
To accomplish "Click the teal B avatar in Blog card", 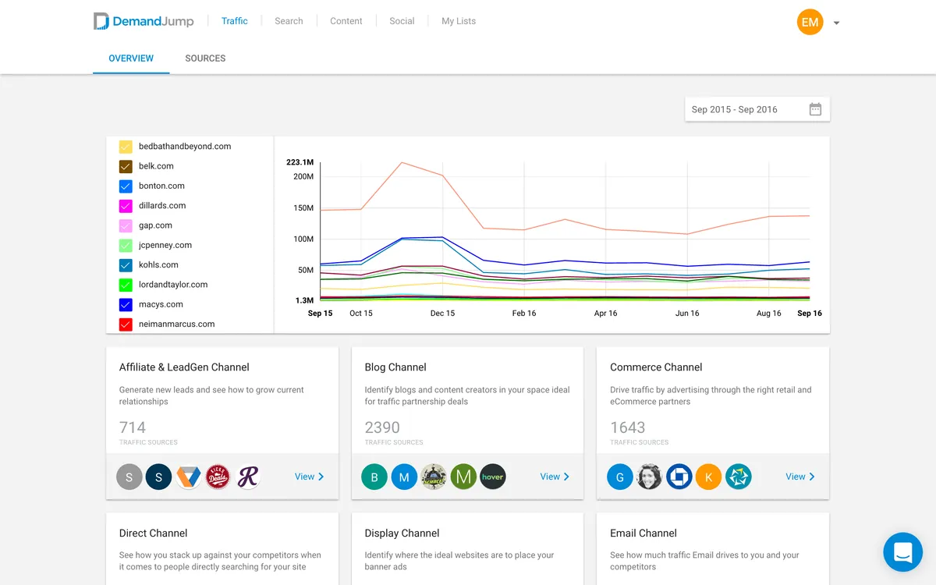I will [x=374, y=477].
